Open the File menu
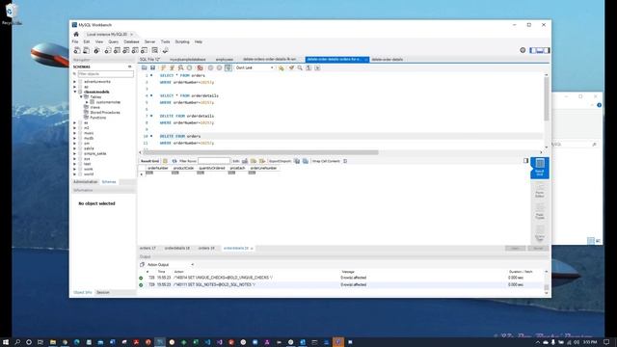The image size is (617, 347). [x=75, y=41]
